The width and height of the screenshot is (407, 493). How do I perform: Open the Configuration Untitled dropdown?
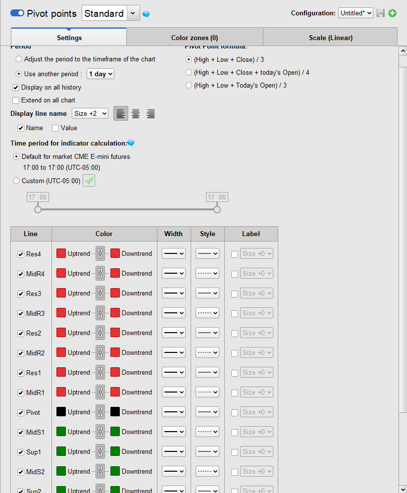[356, 13]
